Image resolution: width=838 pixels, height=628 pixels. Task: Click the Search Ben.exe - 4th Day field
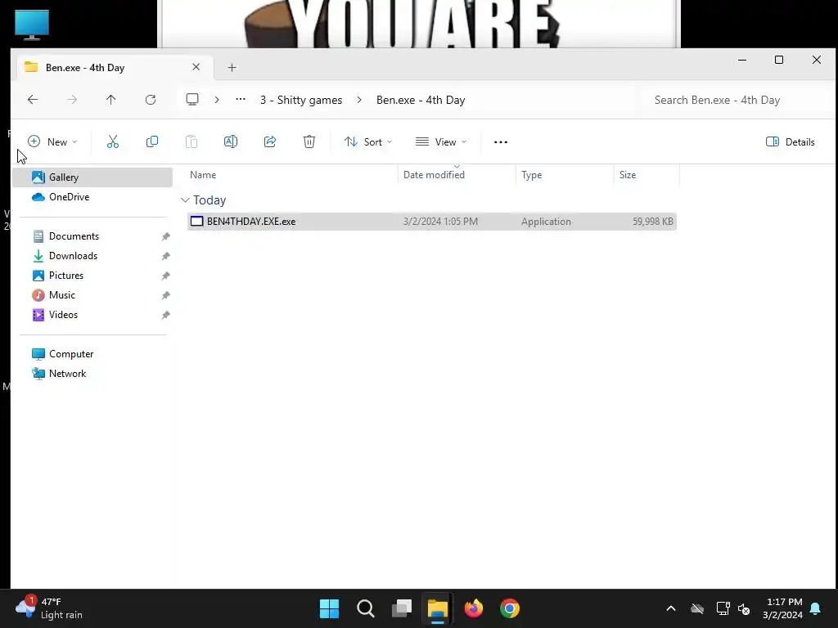point(734,100)
